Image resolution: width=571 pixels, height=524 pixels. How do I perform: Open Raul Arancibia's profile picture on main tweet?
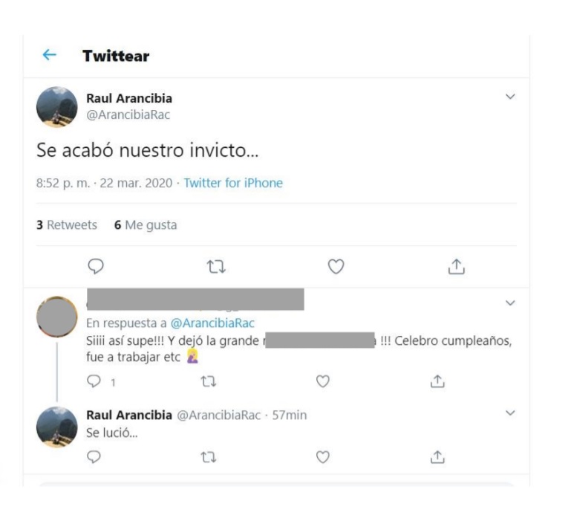coord(57,107)
